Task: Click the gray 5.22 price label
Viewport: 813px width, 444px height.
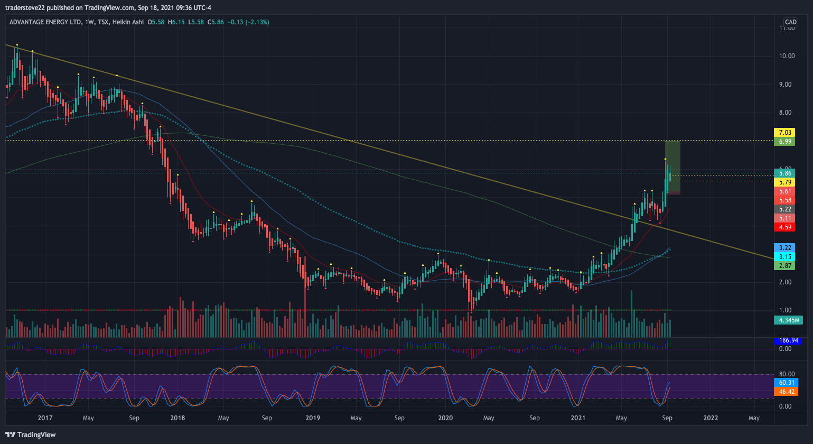Action: point(784,209)
